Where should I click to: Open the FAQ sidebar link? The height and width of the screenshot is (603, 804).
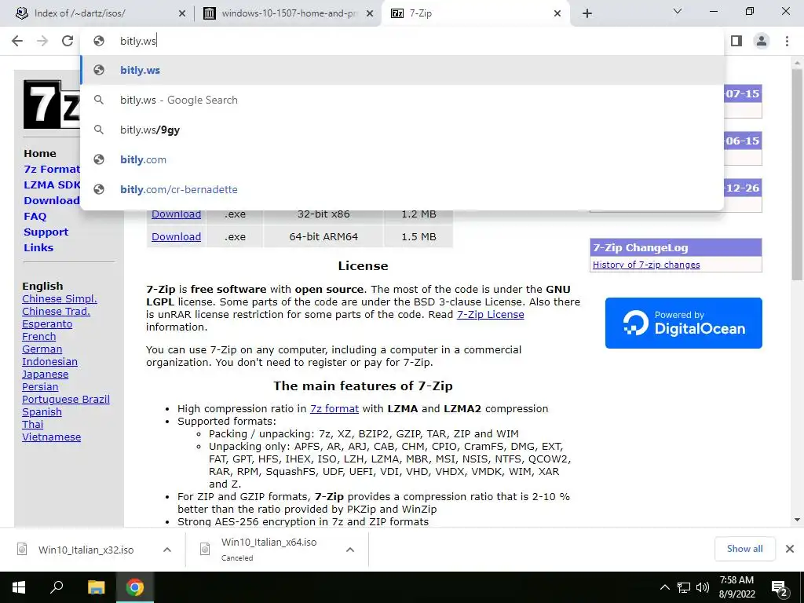35,217
